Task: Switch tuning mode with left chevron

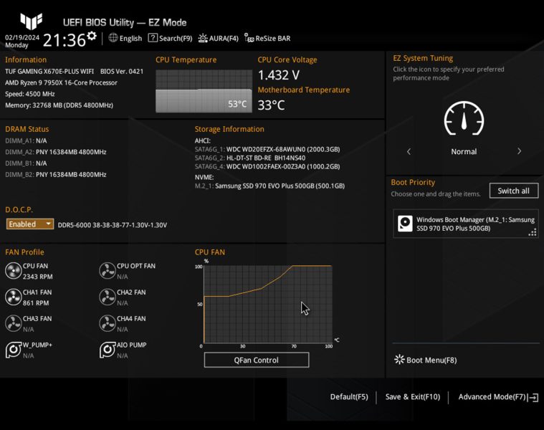Action: [409, 151]
